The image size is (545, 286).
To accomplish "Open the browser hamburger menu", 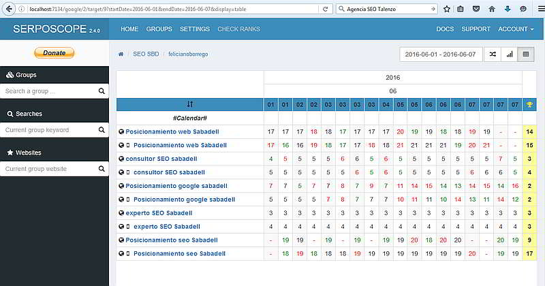I will (x=541, y=9).
